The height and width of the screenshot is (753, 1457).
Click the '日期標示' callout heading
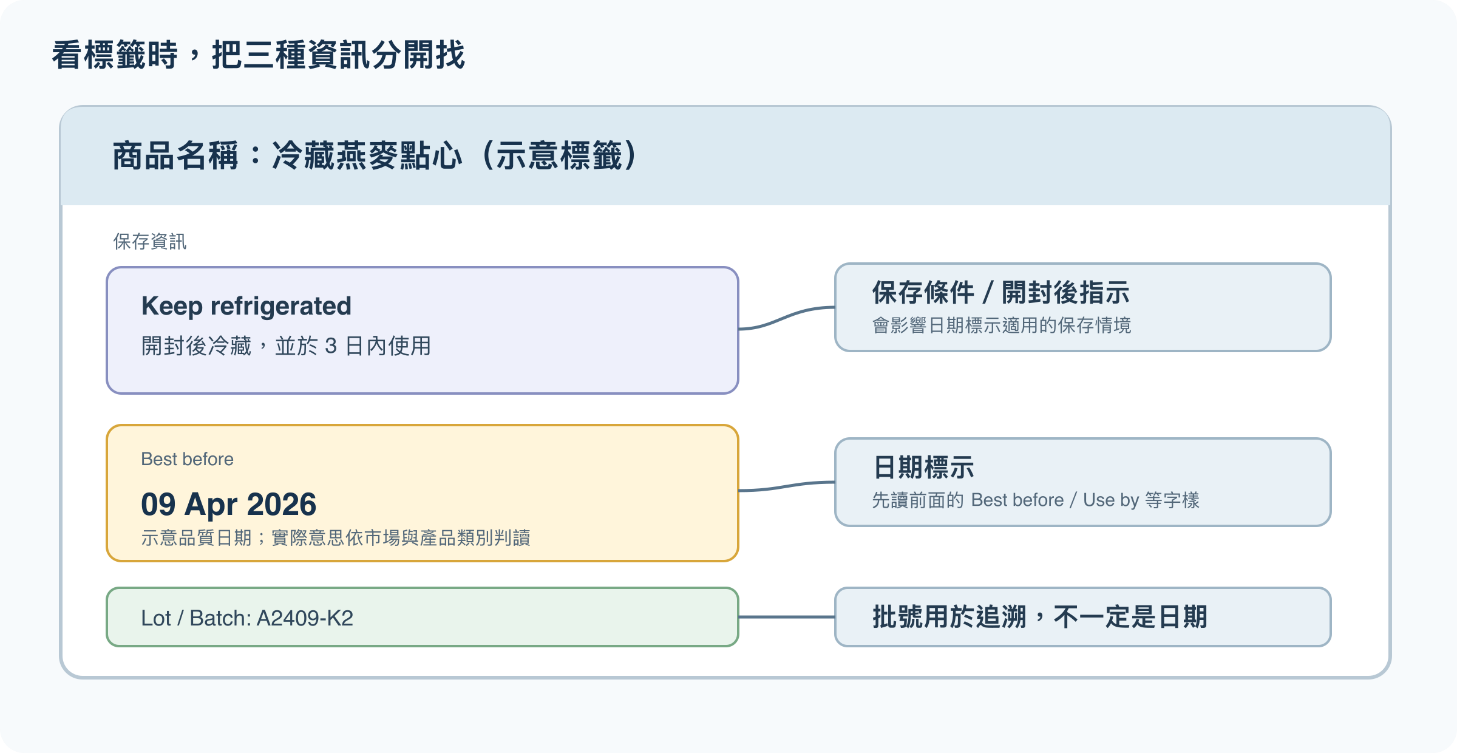click(923, 468)
